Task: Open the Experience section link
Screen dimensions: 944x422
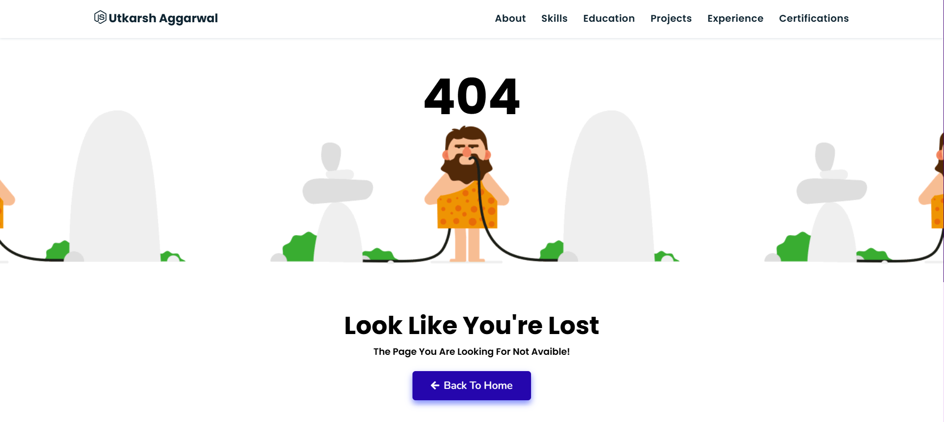Action: point(735,18)
